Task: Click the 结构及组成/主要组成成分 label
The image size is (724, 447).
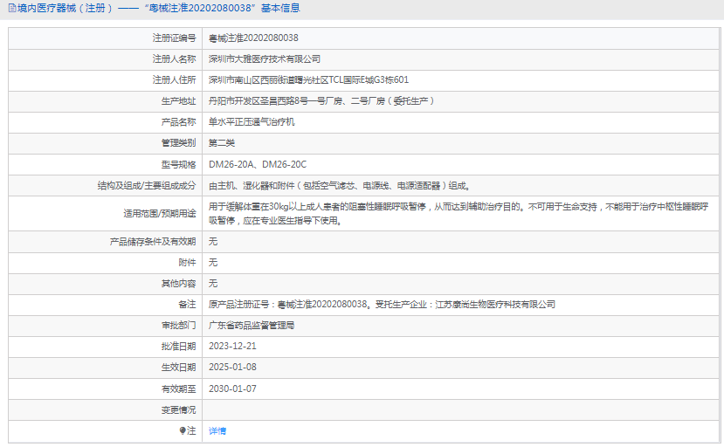Action: [x=147, y=186]
